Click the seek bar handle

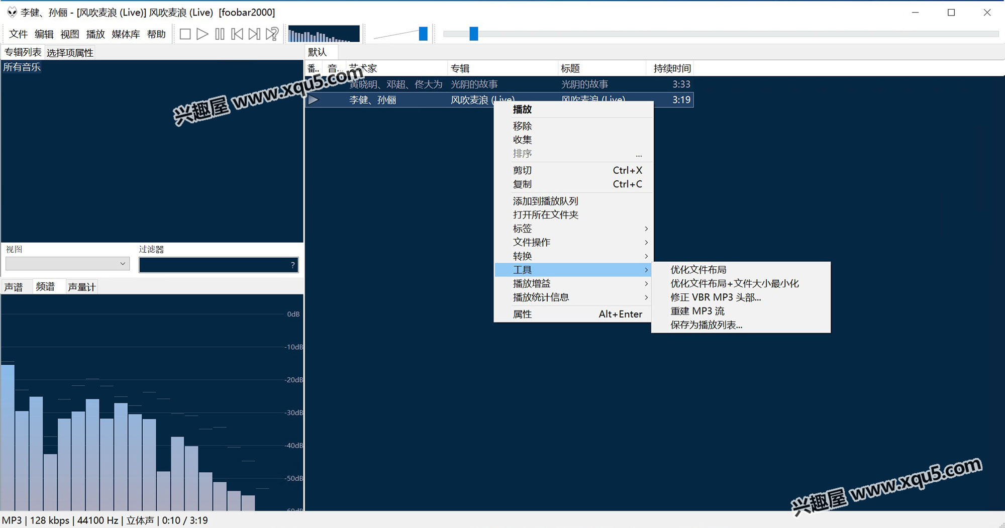pos(473,34)
